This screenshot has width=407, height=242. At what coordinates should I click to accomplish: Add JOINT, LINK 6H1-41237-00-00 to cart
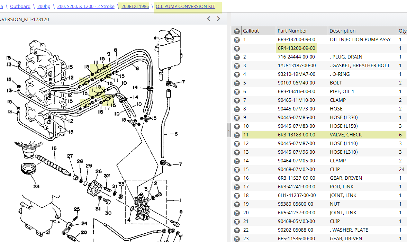(236, 196)
